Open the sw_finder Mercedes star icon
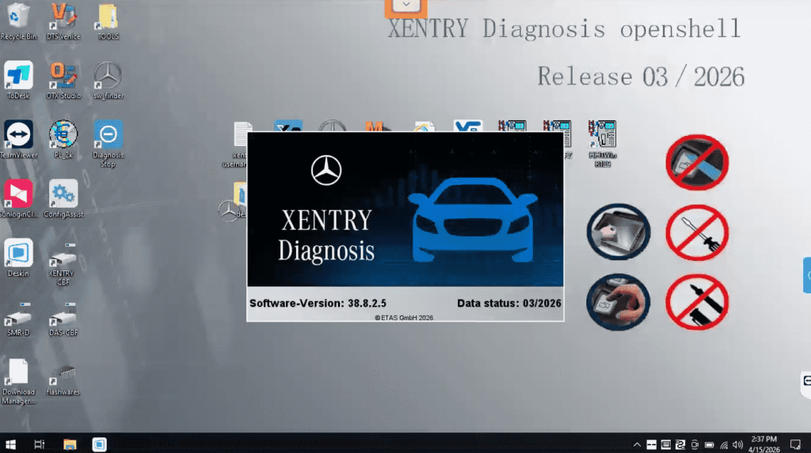Viewport: 811px width, 453px height. (108, 76)
